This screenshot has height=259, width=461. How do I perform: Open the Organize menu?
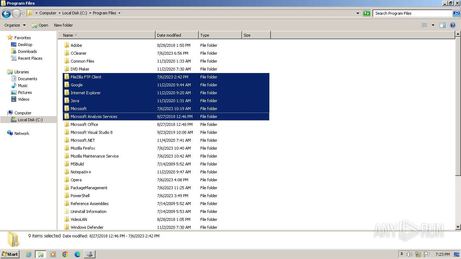pyautogui.click(x=15, y=25)
